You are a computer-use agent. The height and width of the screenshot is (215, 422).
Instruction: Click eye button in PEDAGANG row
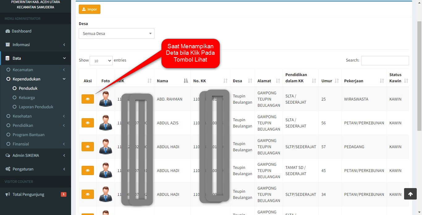tap(88, 147)
